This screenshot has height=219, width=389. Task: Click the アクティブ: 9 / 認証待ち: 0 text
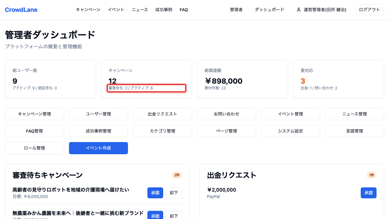[35, 88]
